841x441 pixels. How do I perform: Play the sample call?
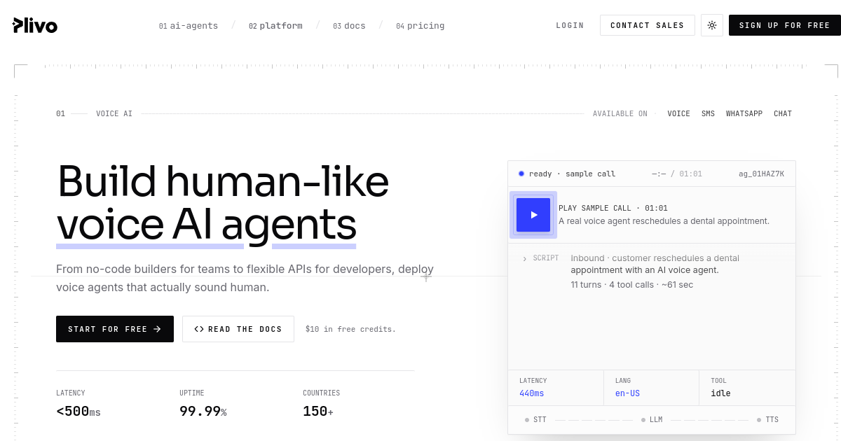pyautogui.click(x=533, y=215)
